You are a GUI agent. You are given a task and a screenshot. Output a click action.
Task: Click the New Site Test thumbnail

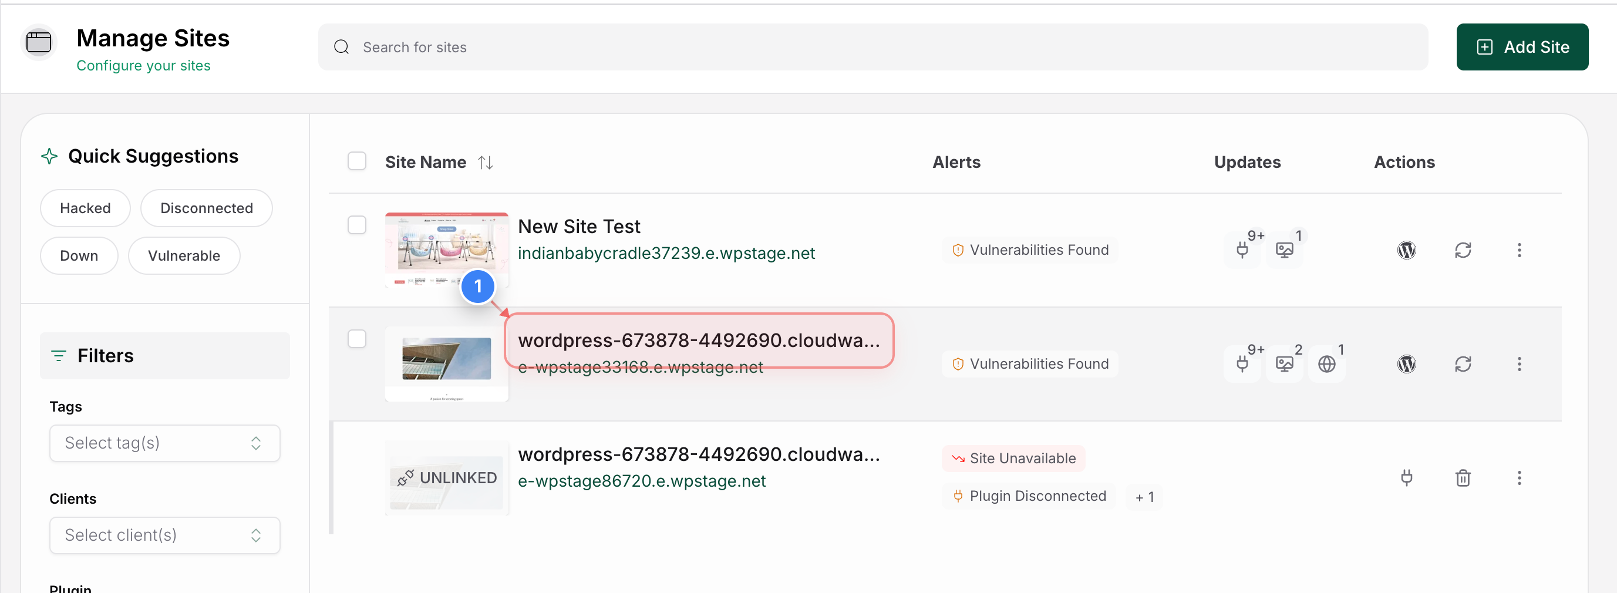446,250
